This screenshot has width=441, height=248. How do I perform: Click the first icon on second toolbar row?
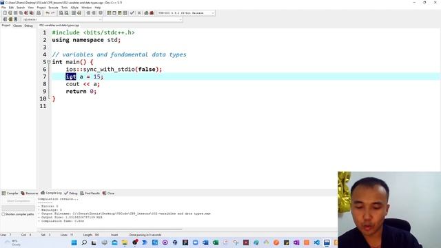coord(5,19)
